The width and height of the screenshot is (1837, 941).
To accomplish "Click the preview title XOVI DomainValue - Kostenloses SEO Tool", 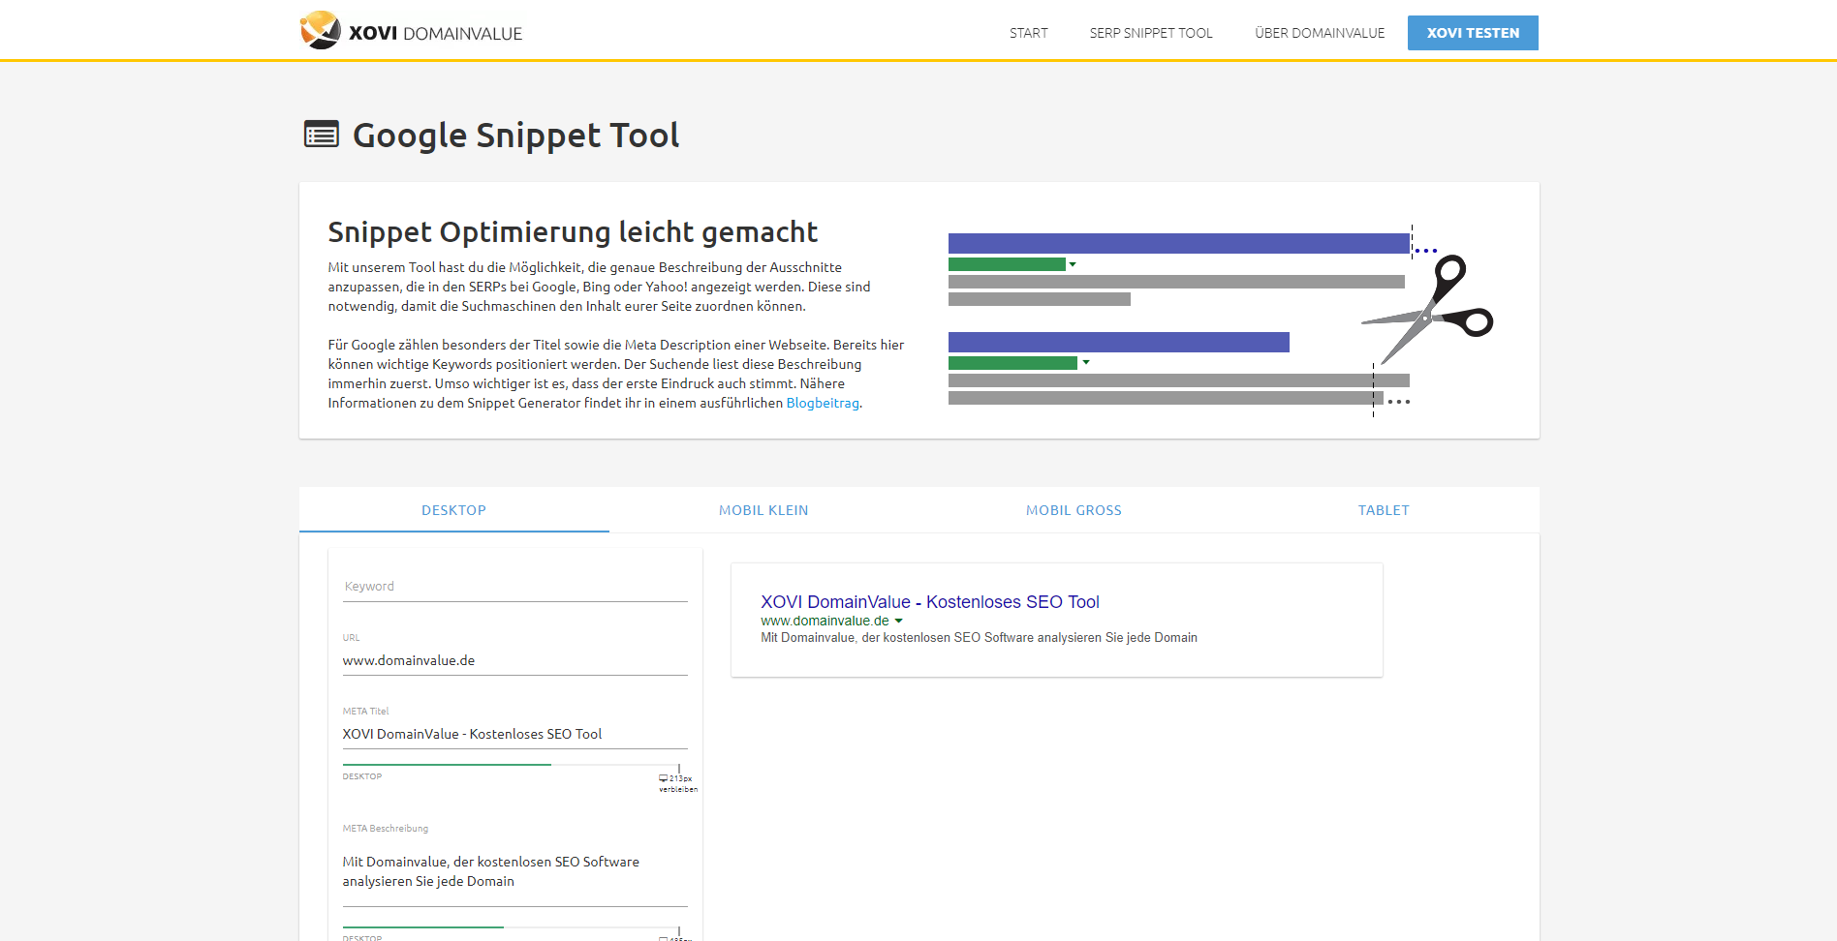I will point(930,601).
